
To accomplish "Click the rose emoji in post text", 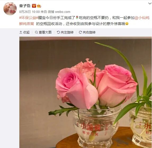I will [x=77, y=18].
